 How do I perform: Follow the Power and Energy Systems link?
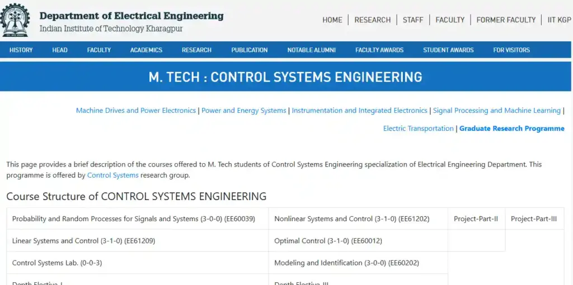244,111
